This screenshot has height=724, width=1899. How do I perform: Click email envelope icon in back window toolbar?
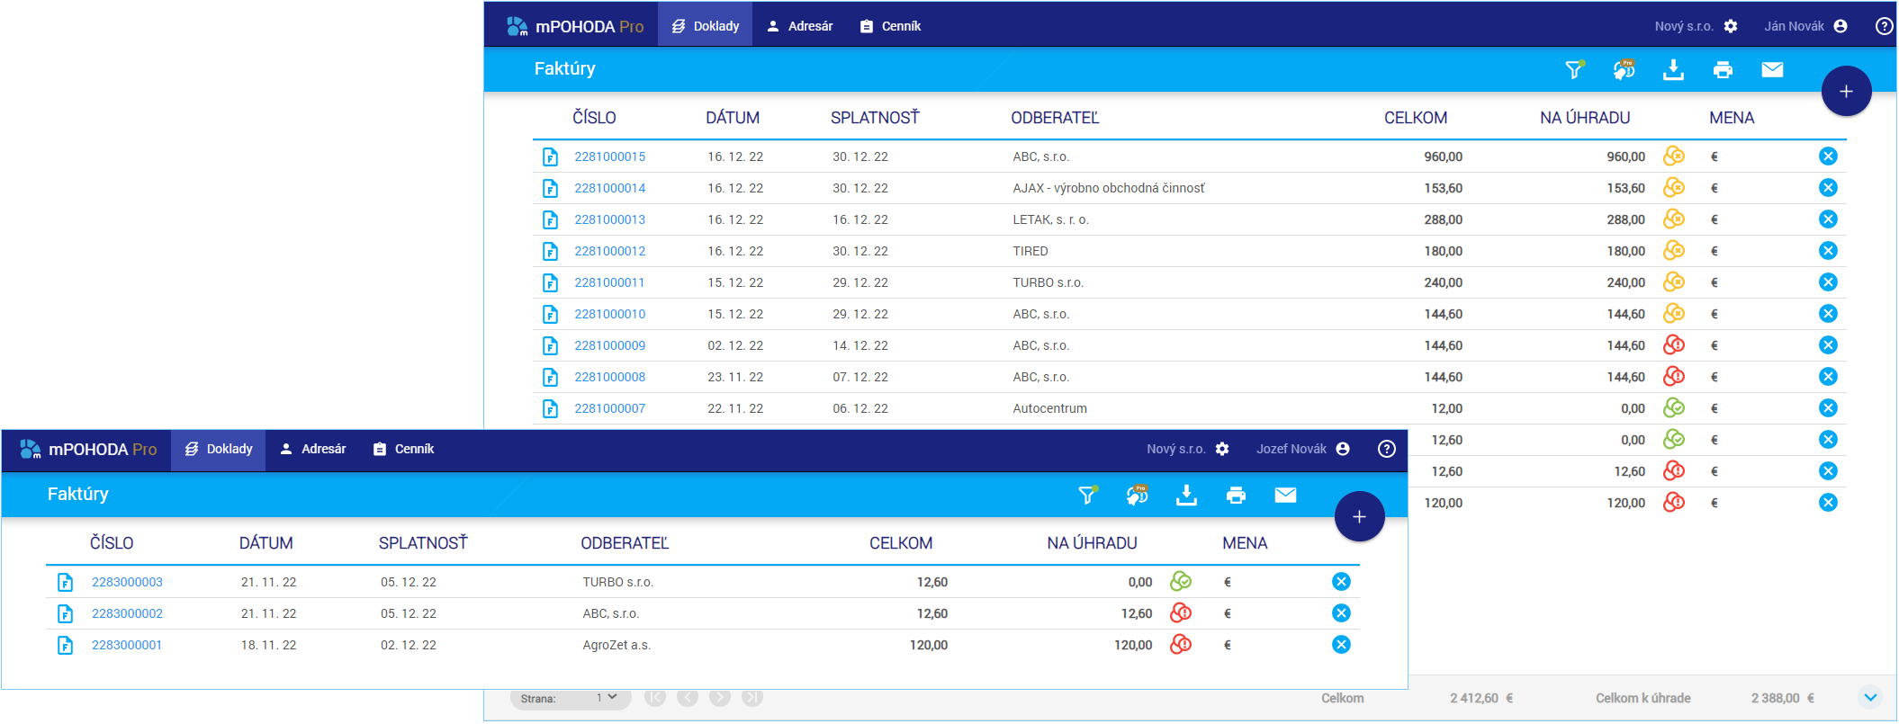click(x=1772, y=69)
